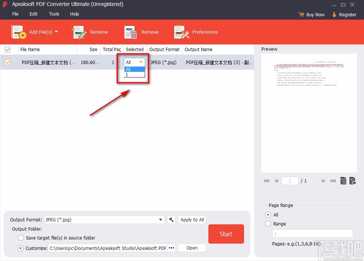Toggle the select-all checkbox in list header
This screenshot has height=261, width=364.
point(8,49)
